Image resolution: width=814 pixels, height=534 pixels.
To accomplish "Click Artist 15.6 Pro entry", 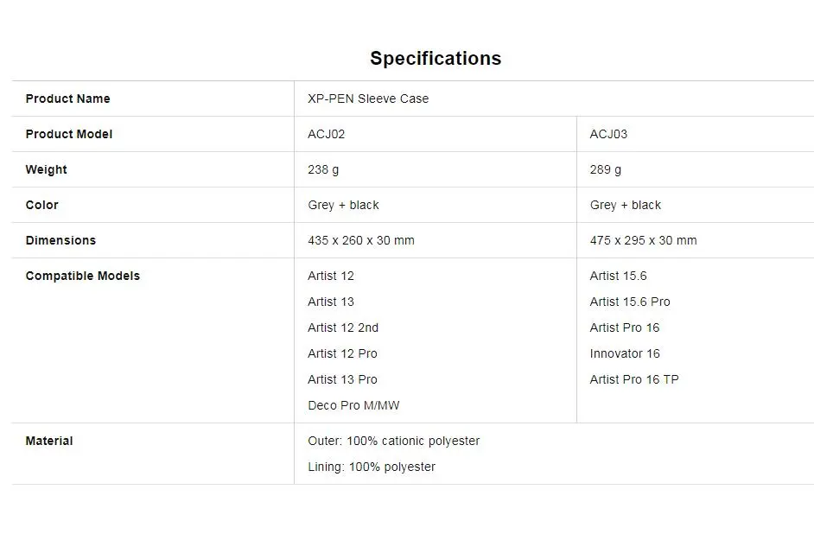I will tap(630, 302).
